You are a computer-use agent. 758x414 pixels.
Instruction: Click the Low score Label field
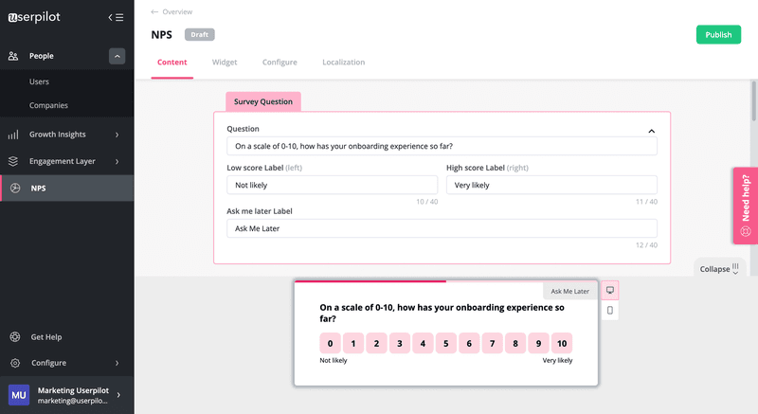point(333,185)
